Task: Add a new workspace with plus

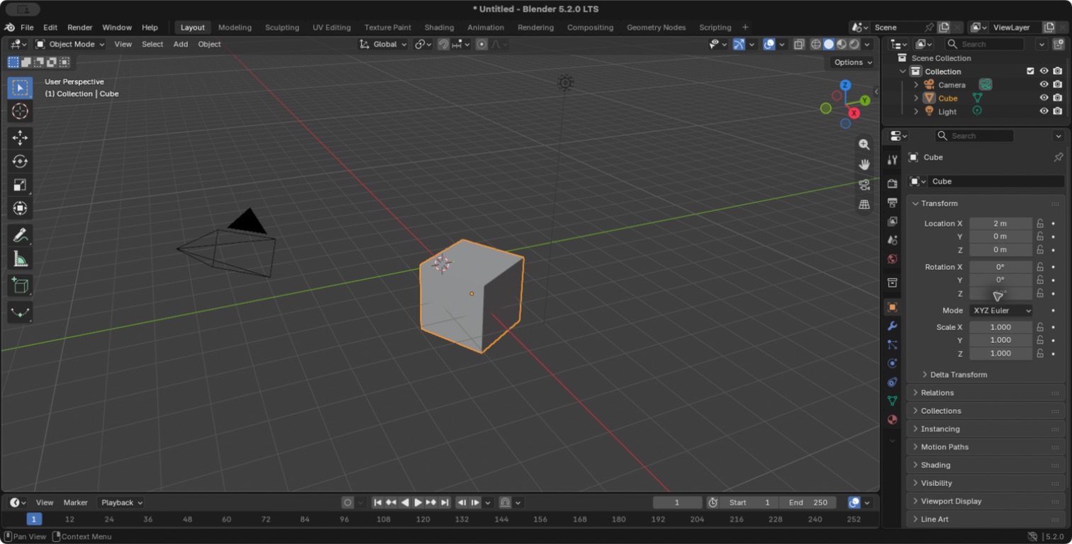Action: 745,28
